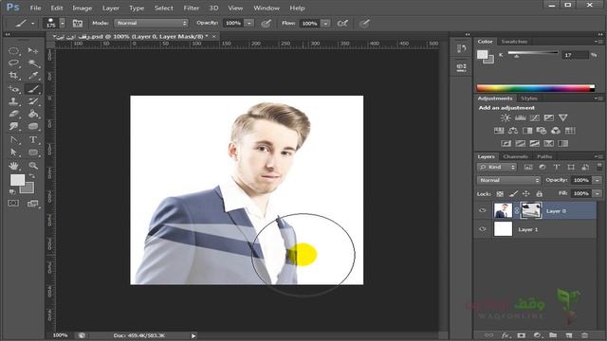Viewport: 607px width, 341px height.
Task: Add a Curves adjustment
Action: point(534,117)
